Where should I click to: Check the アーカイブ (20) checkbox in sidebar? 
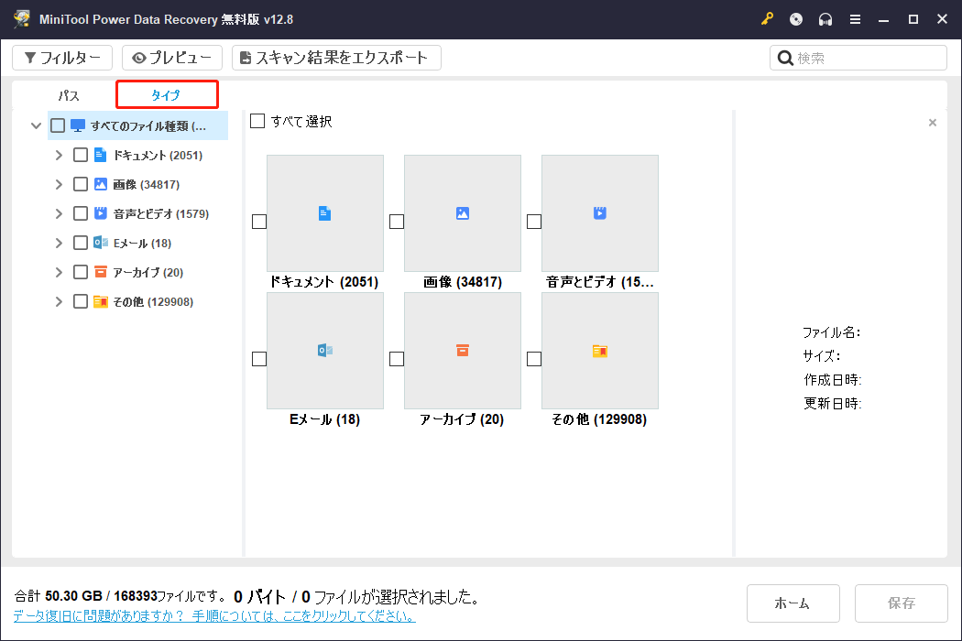(80, 271)
